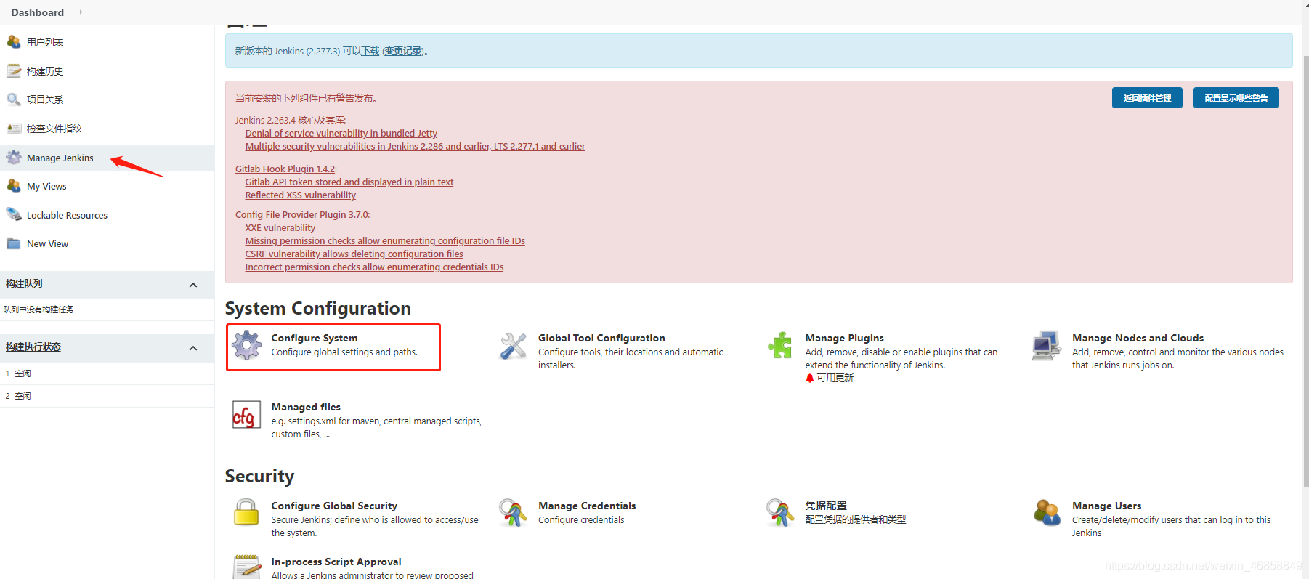1309x579 pixels.
Task: Click the Manage Credentials keys icon
Action: pos(513,513)
